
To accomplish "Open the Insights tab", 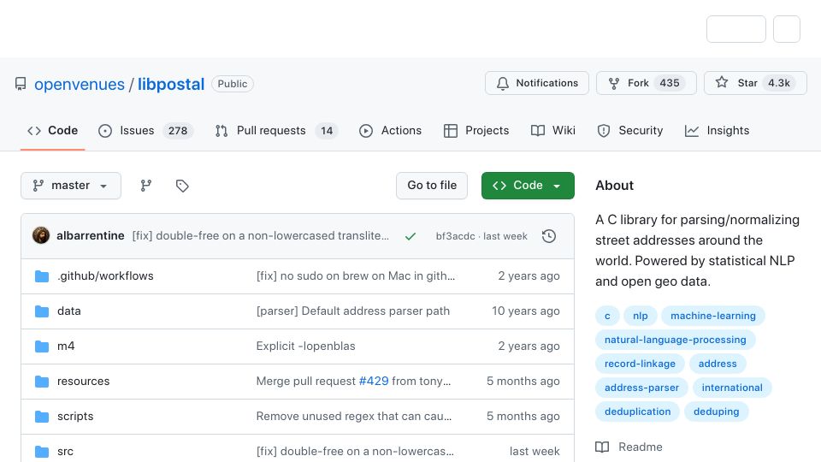I will tap(717, 130).
